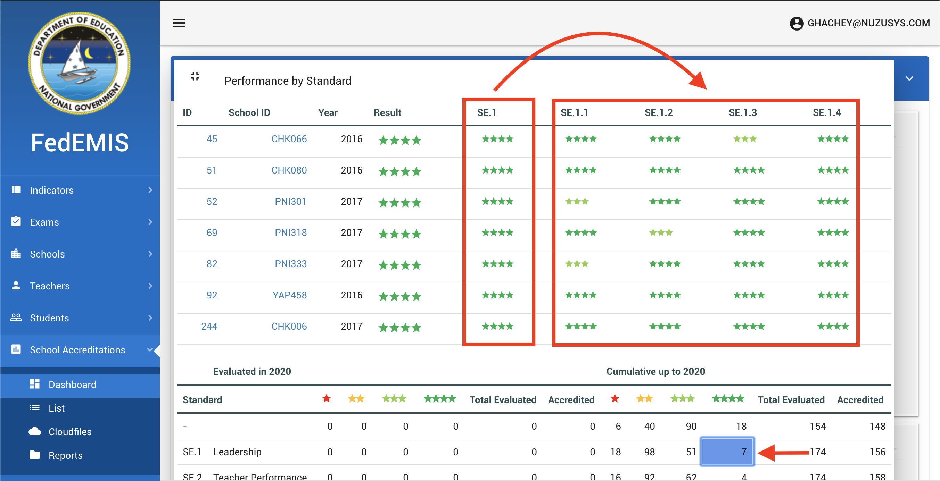Expand the Indicators menu
Image resolution: width=940 pixels, height=481 pixels.
pos(80,190)
